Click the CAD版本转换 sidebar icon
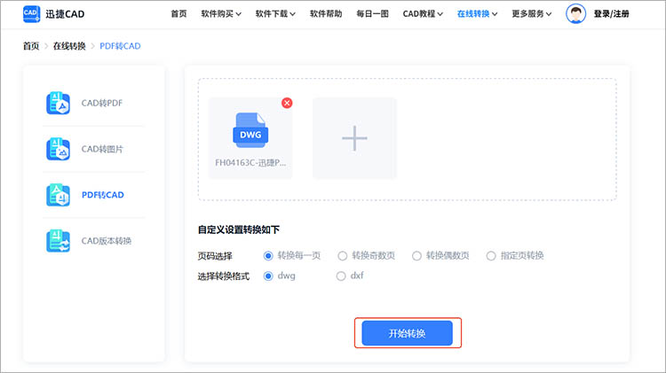Viewport: 666px width, 373px height. [x=59, y=241]
